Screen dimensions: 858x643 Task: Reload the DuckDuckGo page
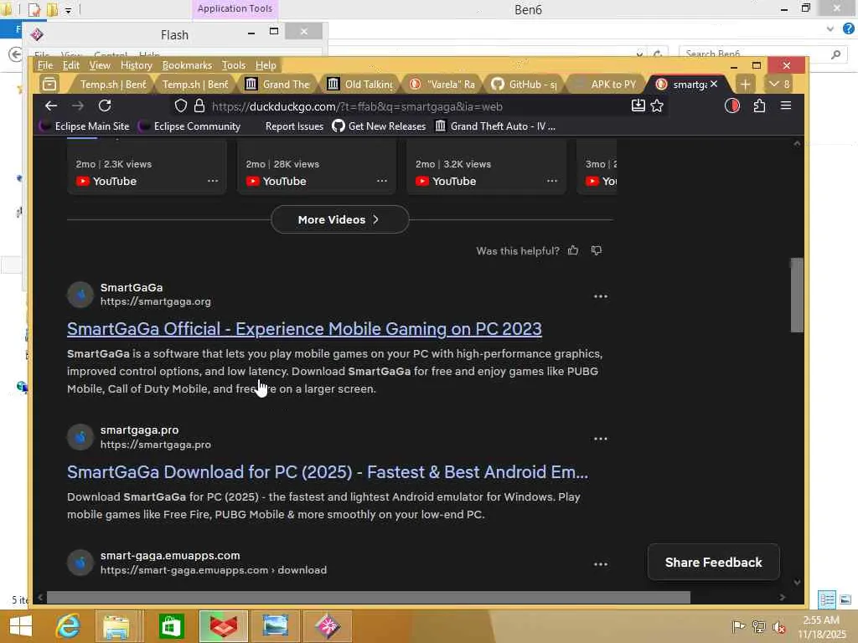coord(105,106)
